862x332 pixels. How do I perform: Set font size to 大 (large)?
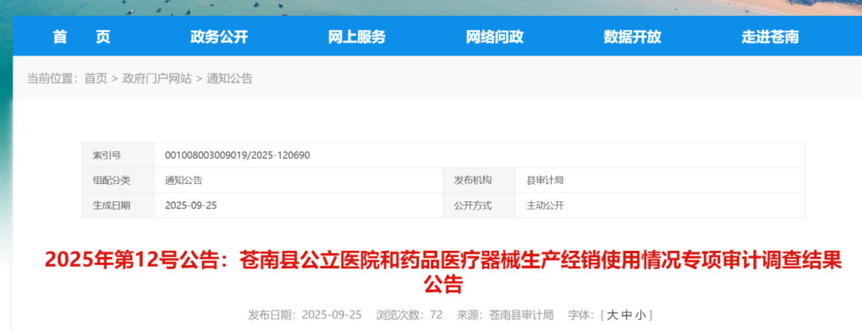(612, 315)
